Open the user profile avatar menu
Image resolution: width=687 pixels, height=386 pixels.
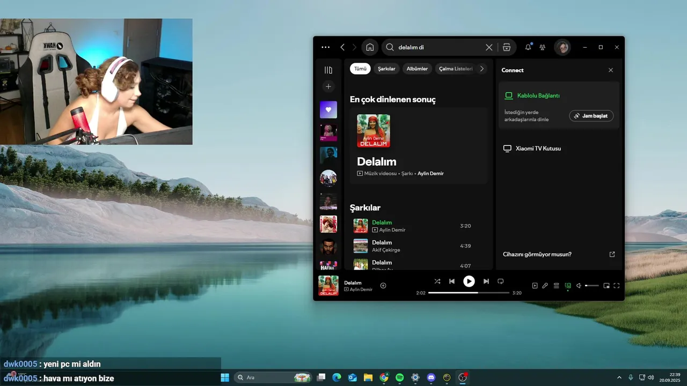562,47
